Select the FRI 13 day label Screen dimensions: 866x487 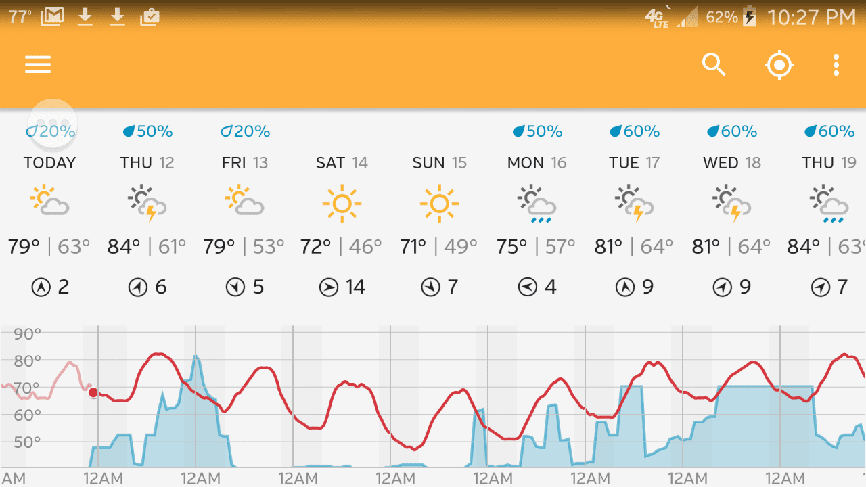(244, 163)
